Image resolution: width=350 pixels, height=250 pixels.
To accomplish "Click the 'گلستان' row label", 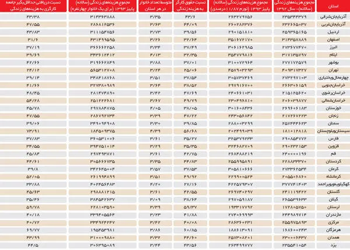I will point(333,192).
